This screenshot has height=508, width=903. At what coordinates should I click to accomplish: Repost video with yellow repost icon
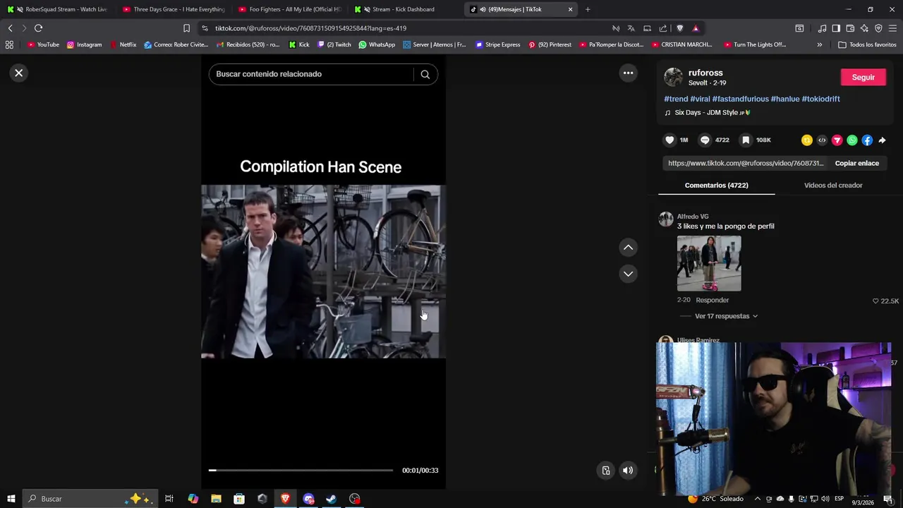click(x=807, y=140)
